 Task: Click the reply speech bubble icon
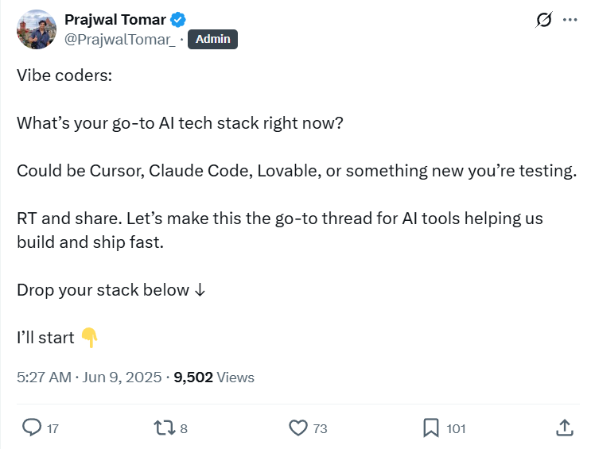32,428
